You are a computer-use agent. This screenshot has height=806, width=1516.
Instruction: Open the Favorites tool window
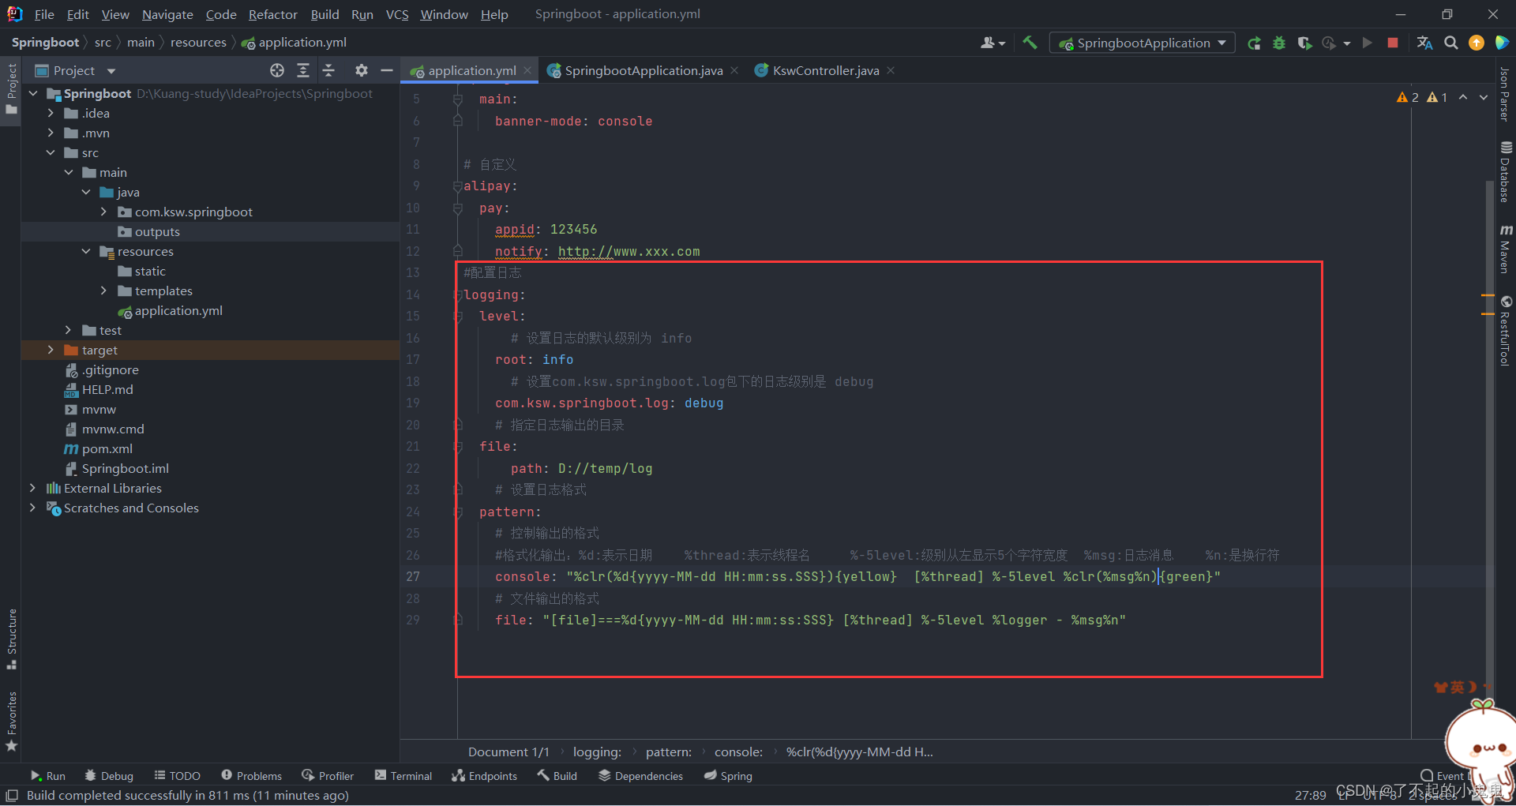point(11,722)
